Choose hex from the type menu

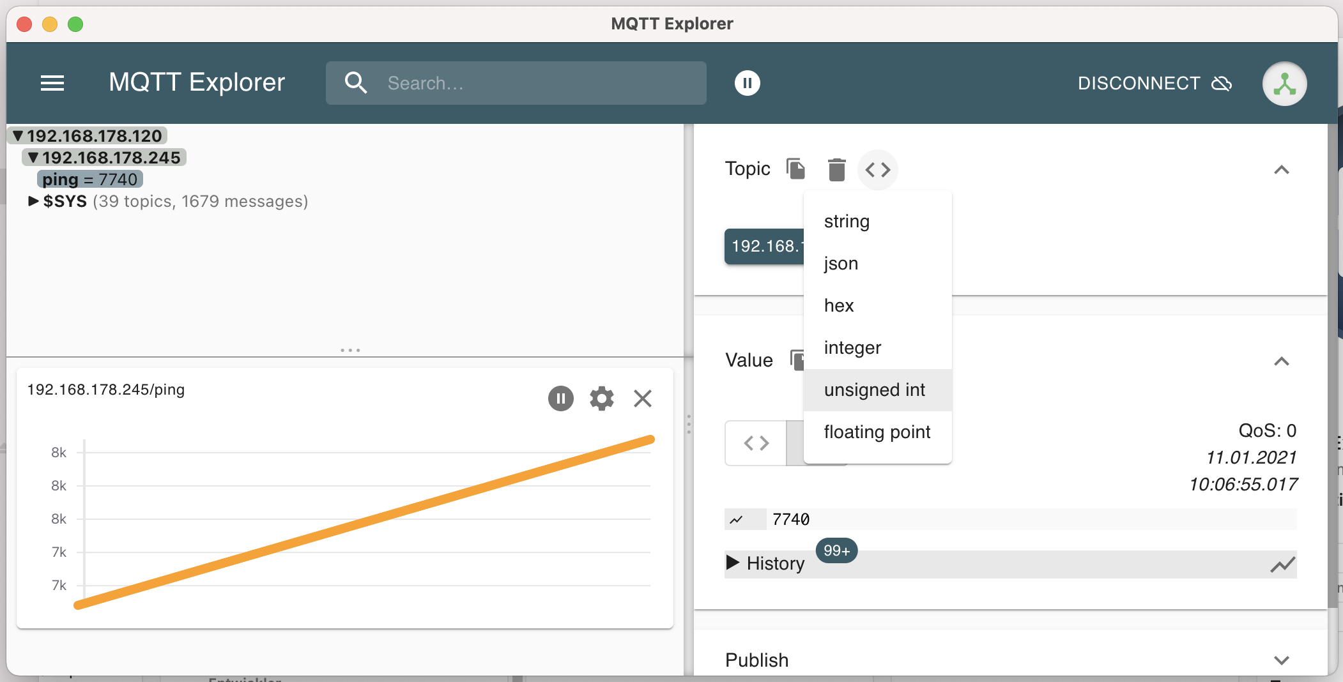tap(878, 306)
